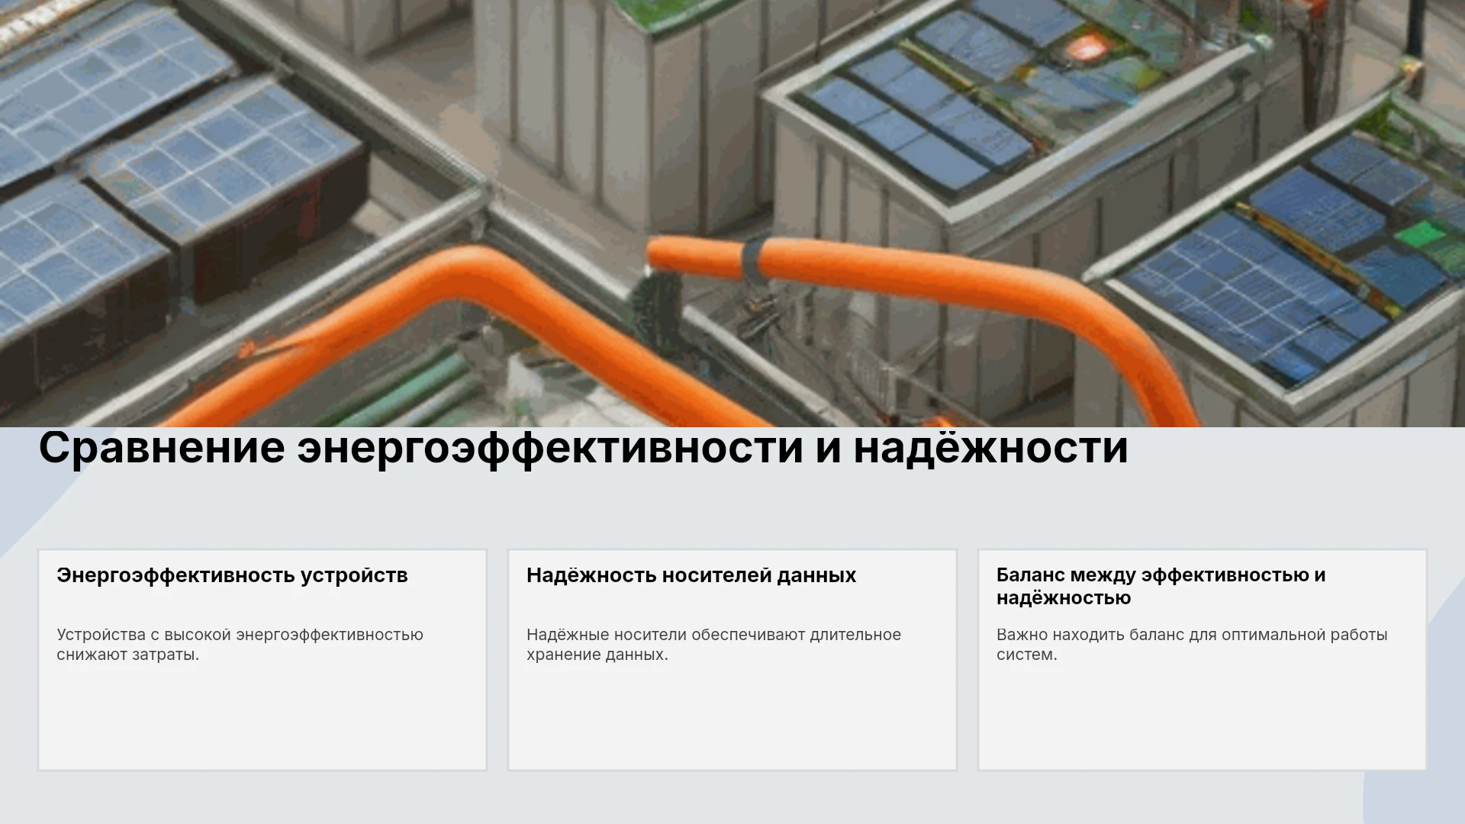The image size is (1465, 824).
Task: Click the blank slide background below the cards
Action: pyautogui.click(x=732, y=797)
